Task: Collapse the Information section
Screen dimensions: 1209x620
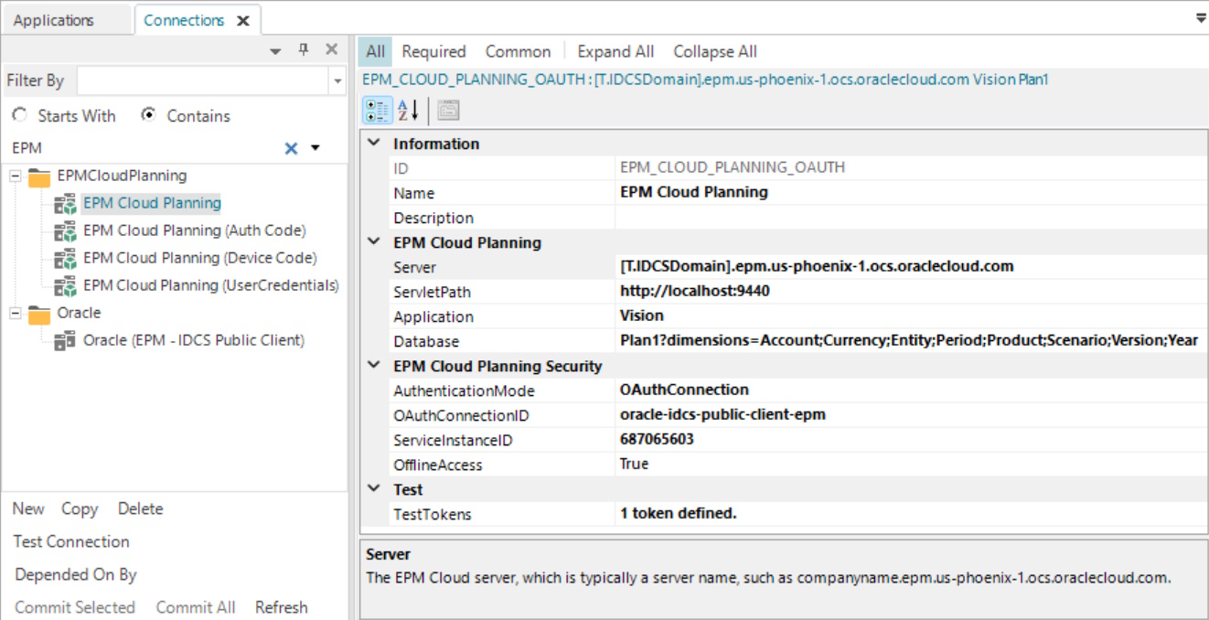Action: tap(373, 144)
